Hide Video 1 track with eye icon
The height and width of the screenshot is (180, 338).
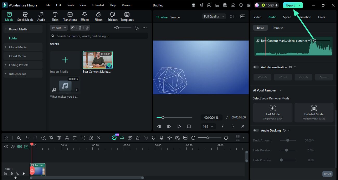(23, 174)
